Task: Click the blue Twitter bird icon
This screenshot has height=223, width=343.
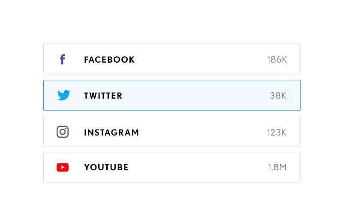Action: point(63,95)
